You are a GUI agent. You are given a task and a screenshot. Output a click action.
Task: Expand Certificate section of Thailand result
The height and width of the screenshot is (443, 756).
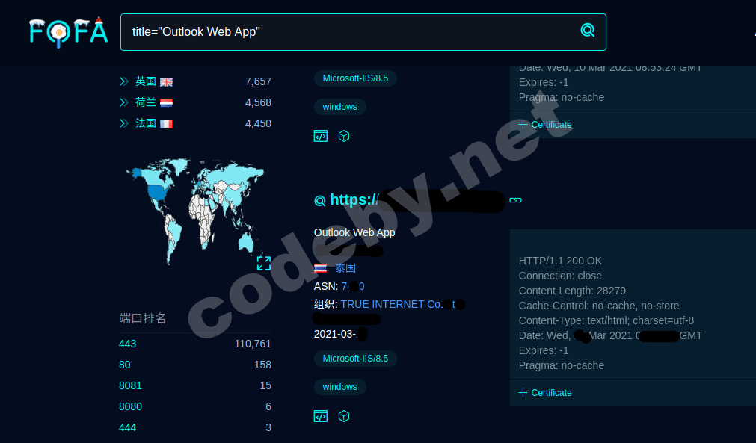(x=545, y=393)
